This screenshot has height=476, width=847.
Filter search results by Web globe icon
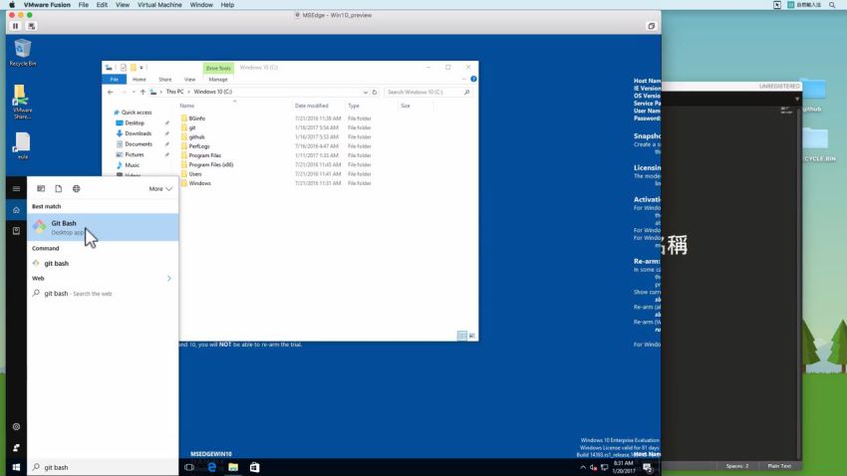[x=76, y=189]
